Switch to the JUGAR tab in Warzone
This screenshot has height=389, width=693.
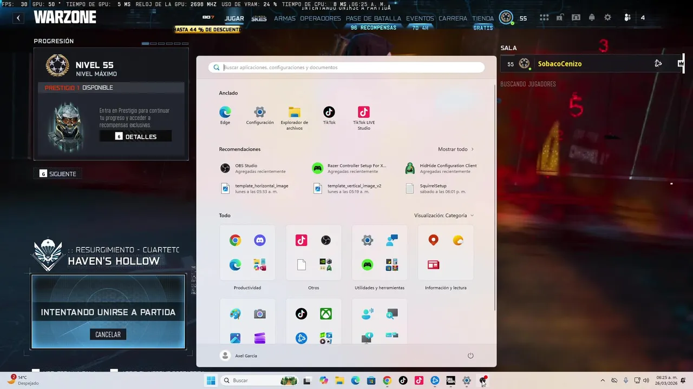[x=234, y=18]
